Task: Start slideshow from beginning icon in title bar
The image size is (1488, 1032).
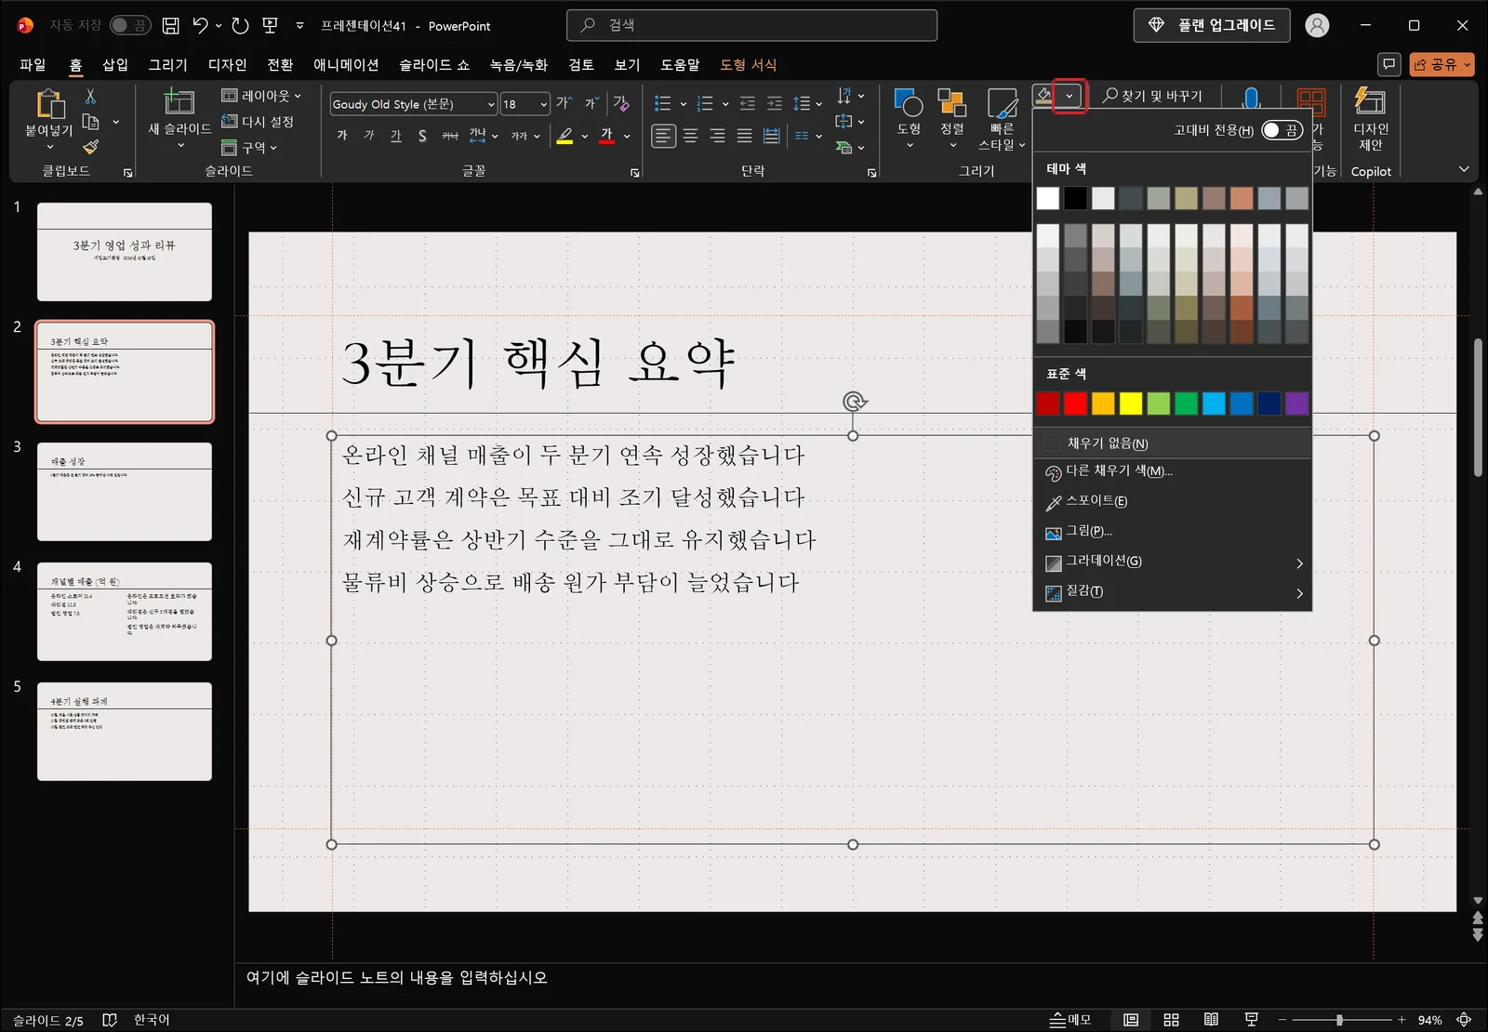Action: coord(271,26)
